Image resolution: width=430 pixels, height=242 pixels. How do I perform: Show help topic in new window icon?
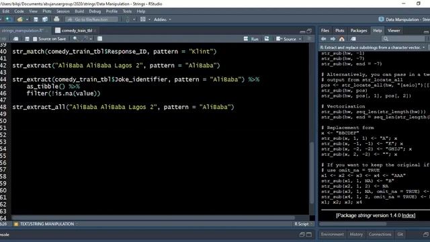coord(353,39)
